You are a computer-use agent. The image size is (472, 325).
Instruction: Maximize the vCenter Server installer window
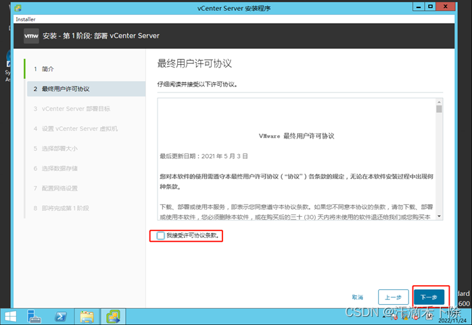431,7
